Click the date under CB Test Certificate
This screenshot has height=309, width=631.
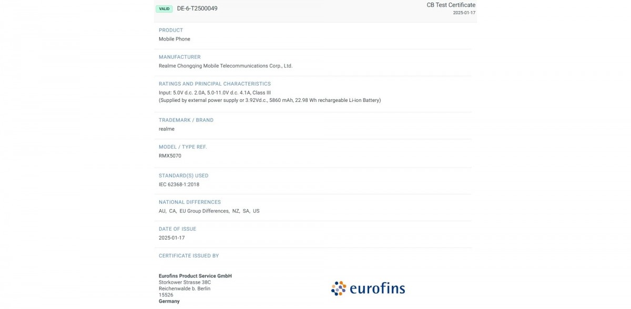click(x=464, y=13)
